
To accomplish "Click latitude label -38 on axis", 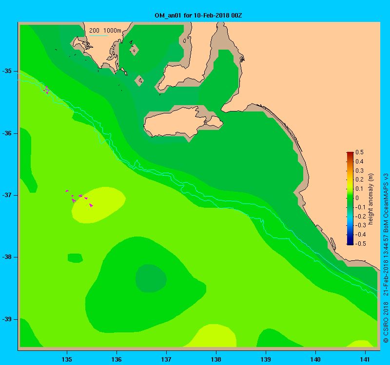I will pyautogui.click(x=7, y=257).
